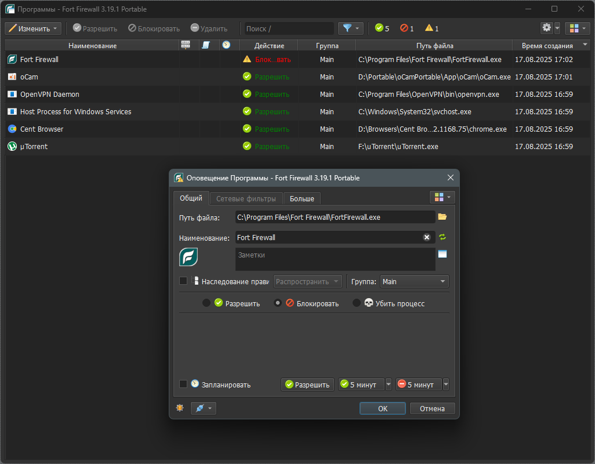
Task: Sort by Наименование column header
Action: point(92,45)
